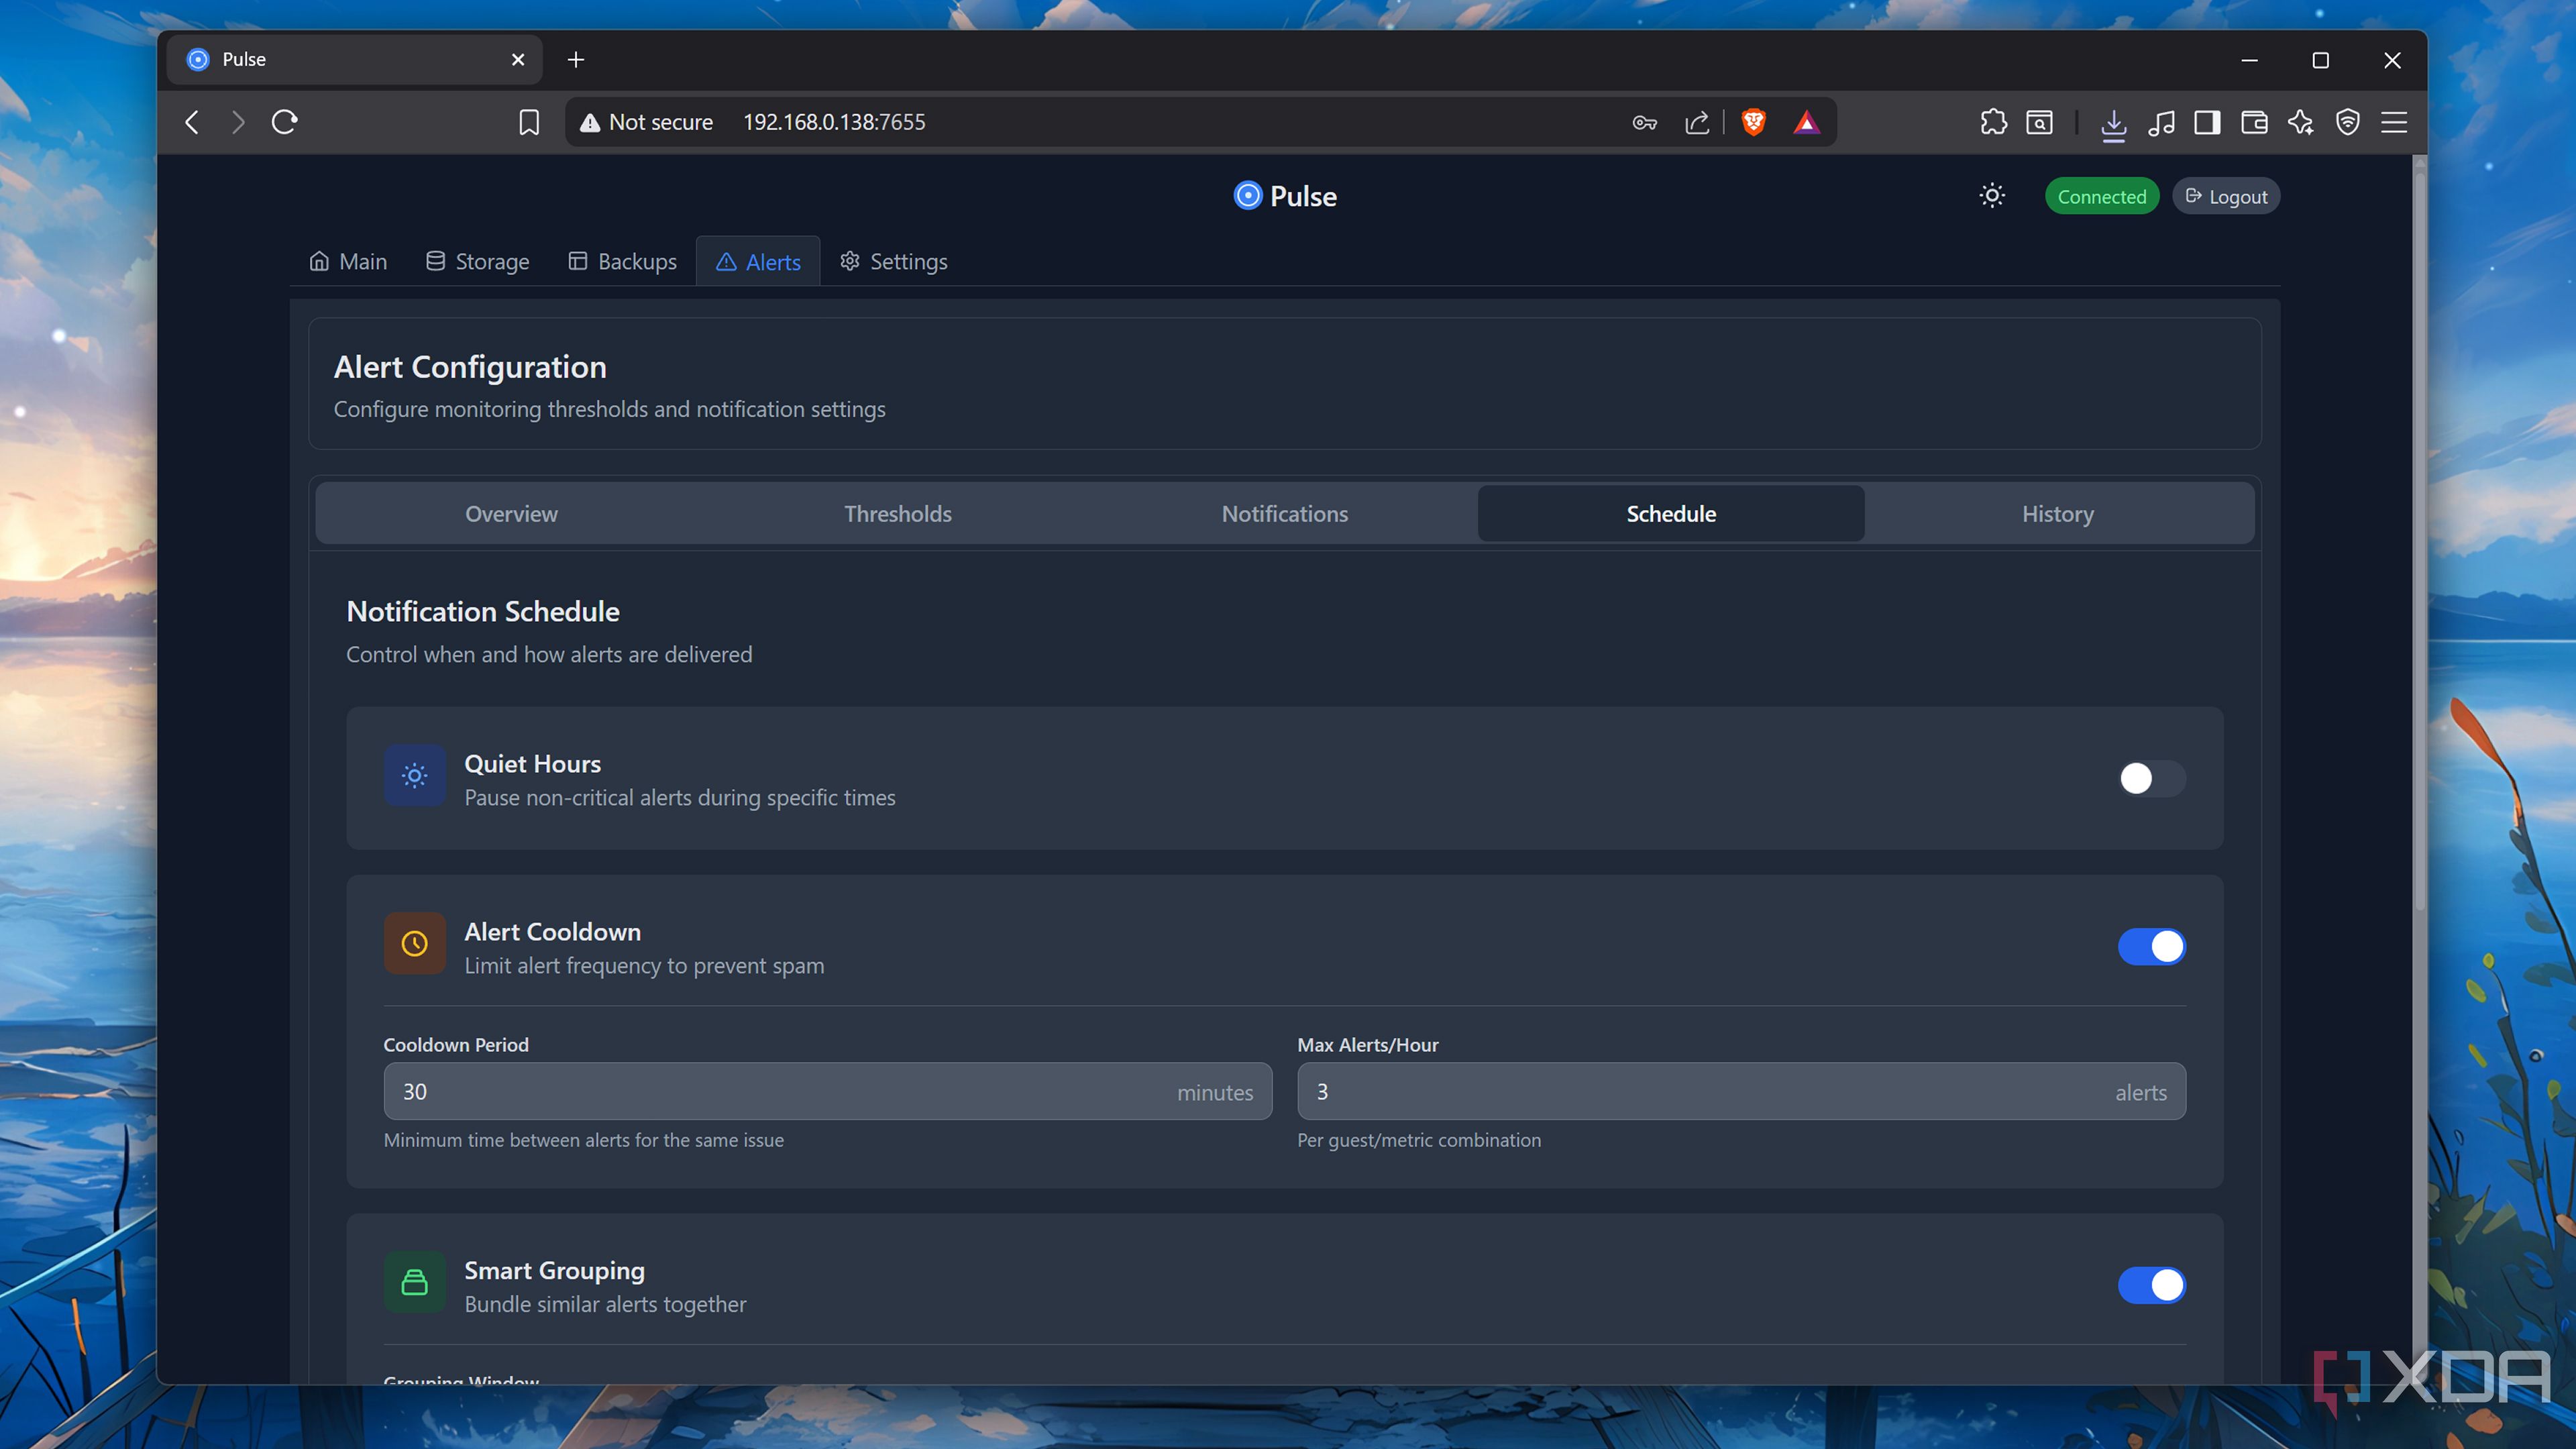This screenshot has width=2576, height=1449.
Task: Open the Brave VPN shield icon
Action: point(2347,122)
